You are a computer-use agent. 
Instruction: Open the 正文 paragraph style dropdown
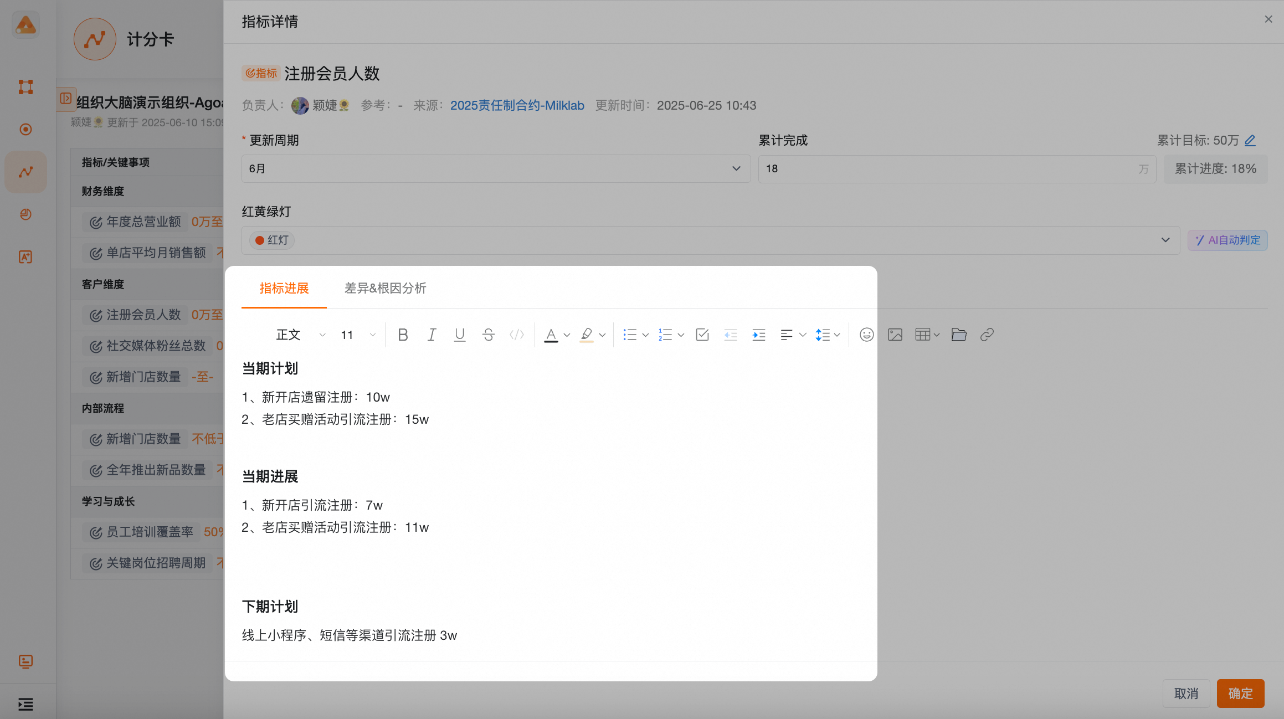[301, 335]
